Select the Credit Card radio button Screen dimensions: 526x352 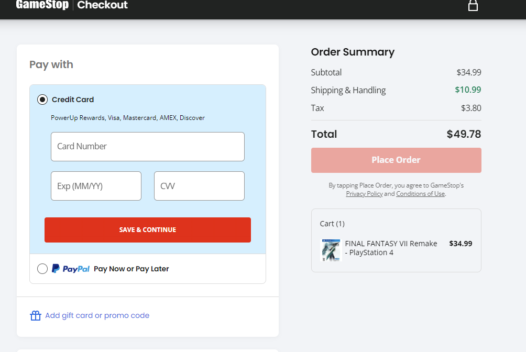pyautogui.click(x=42, y=100)
